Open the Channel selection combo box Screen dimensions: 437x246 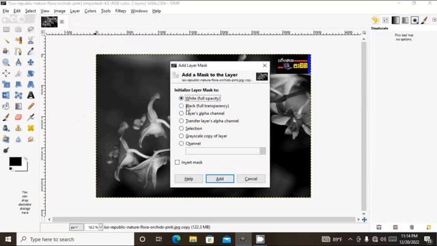coord(225,151)
